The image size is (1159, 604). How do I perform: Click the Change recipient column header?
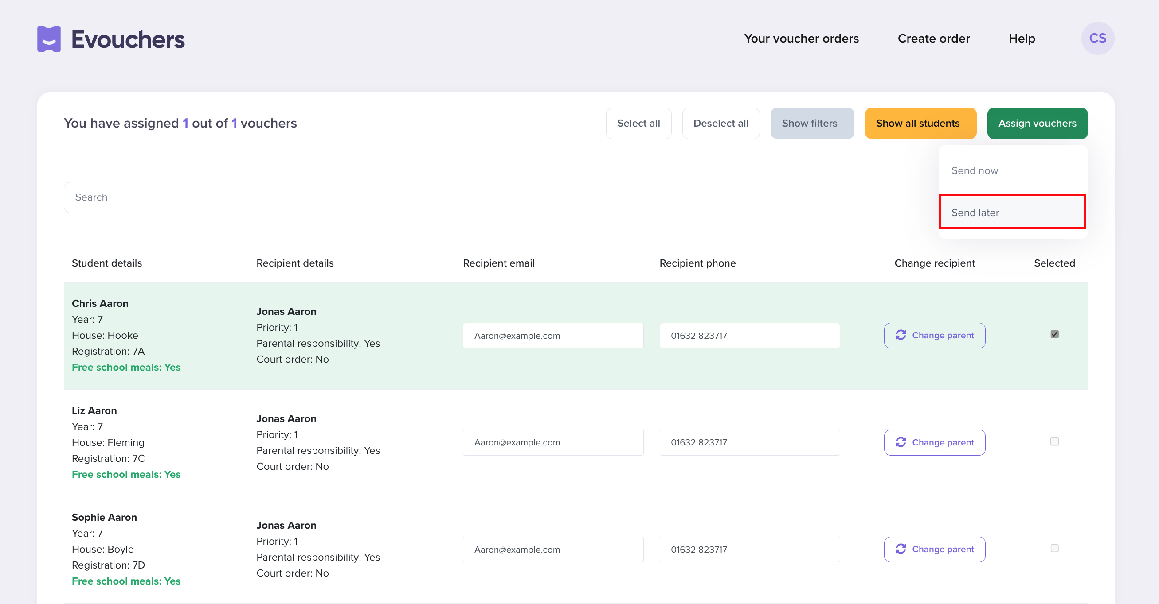[935, 263]
